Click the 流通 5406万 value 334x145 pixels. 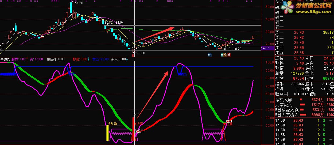click(328, 89)
